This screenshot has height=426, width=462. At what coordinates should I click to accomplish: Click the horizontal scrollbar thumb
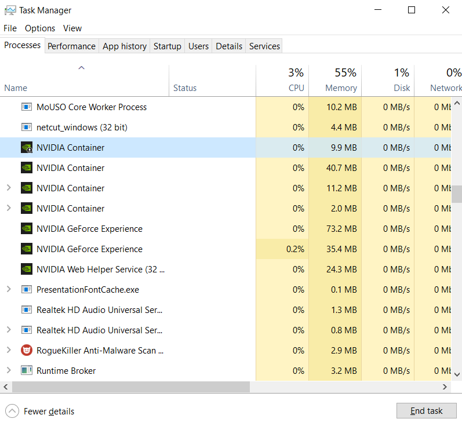click(x=130, y=387)
